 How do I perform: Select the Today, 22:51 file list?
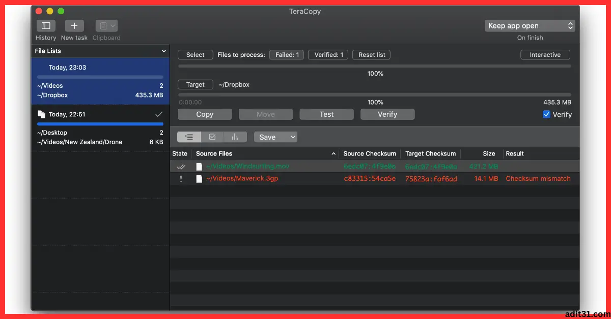point(100,129)
